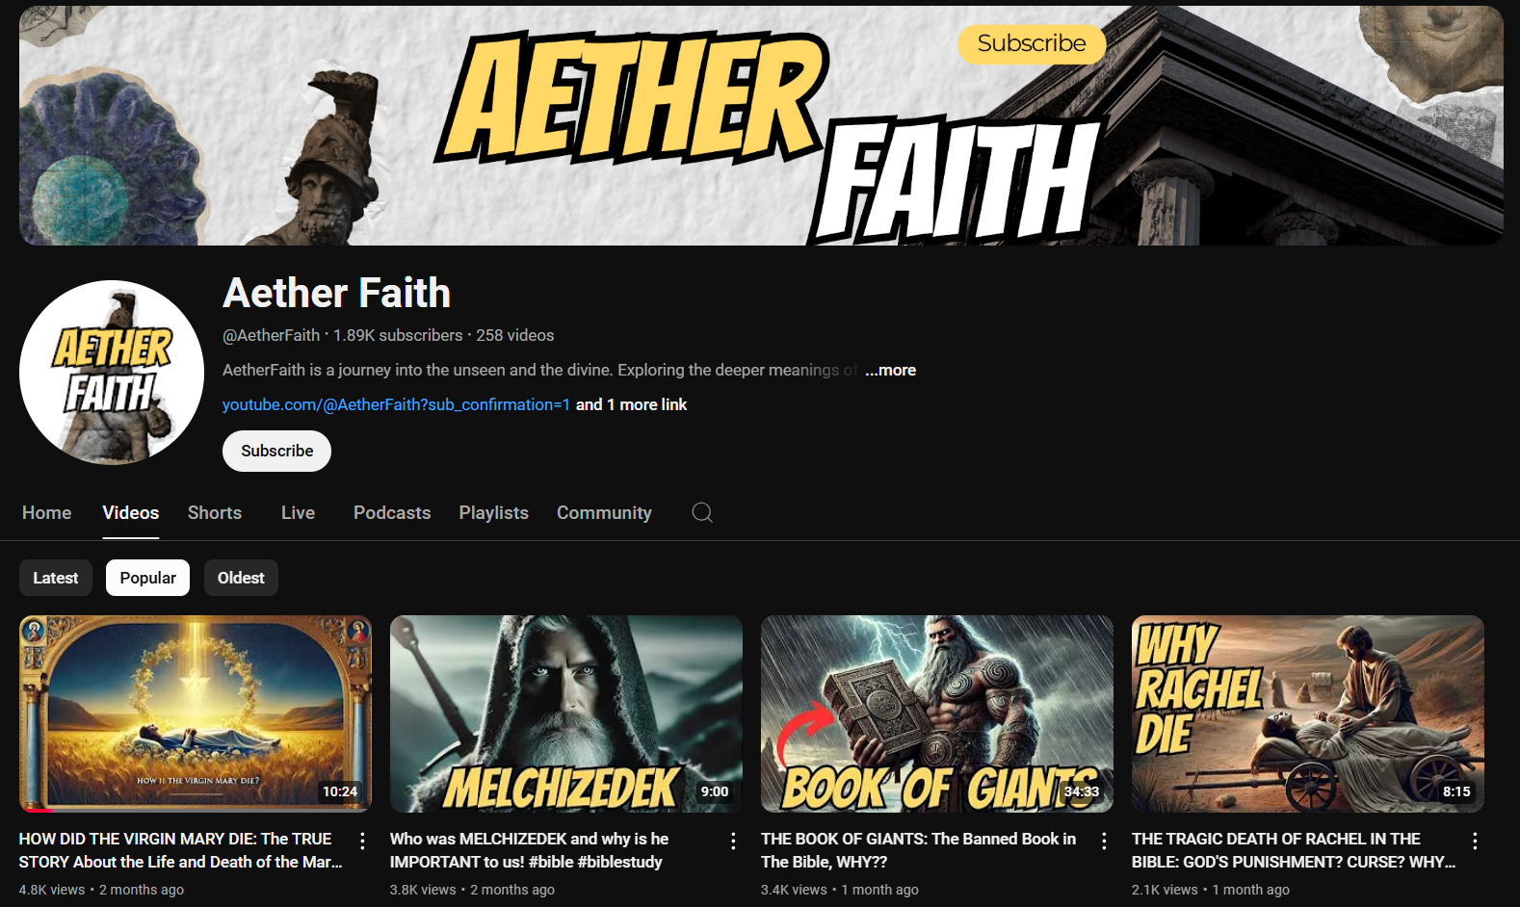1520x907 pixels.
Task: Click red progress bar on Virgin Mary thumbnail
Action: (37, 810)
